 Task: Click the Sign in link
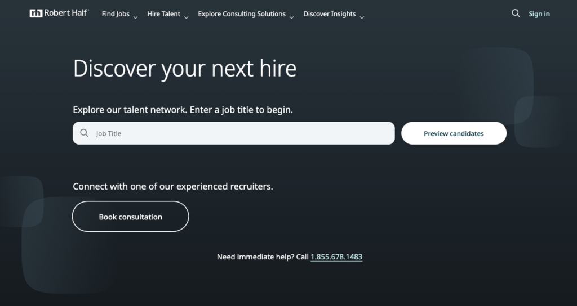(539, 14)
